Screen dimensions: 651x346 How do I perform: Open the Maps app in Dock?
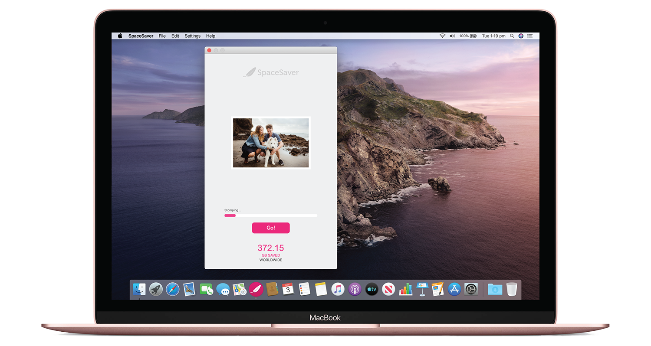pyautogui.click(x=240, y=289)
